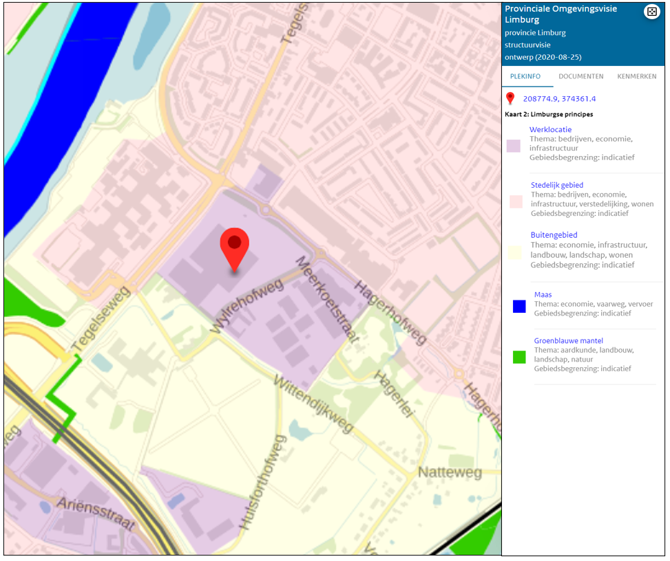
Task: Click the red location pin on the map
Action: [x=235, y=250]
